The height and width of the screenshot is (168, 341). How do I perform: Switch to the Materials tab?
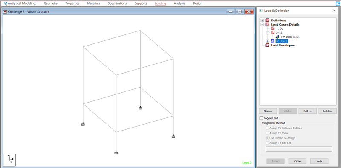point(93,3)
